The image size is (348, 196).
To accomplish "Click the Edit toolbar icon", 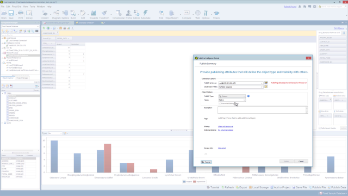I will pyautogui.click(x=83, y=15).
